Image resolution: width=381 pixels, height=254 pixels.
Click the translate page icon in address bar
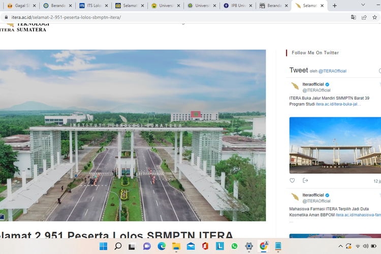pyautogui.click(x=354, y=17)
